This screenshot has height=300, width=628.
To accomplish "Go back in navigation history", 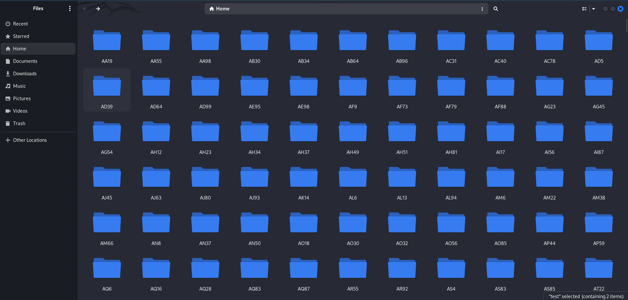I will click(x=85, y=9).
